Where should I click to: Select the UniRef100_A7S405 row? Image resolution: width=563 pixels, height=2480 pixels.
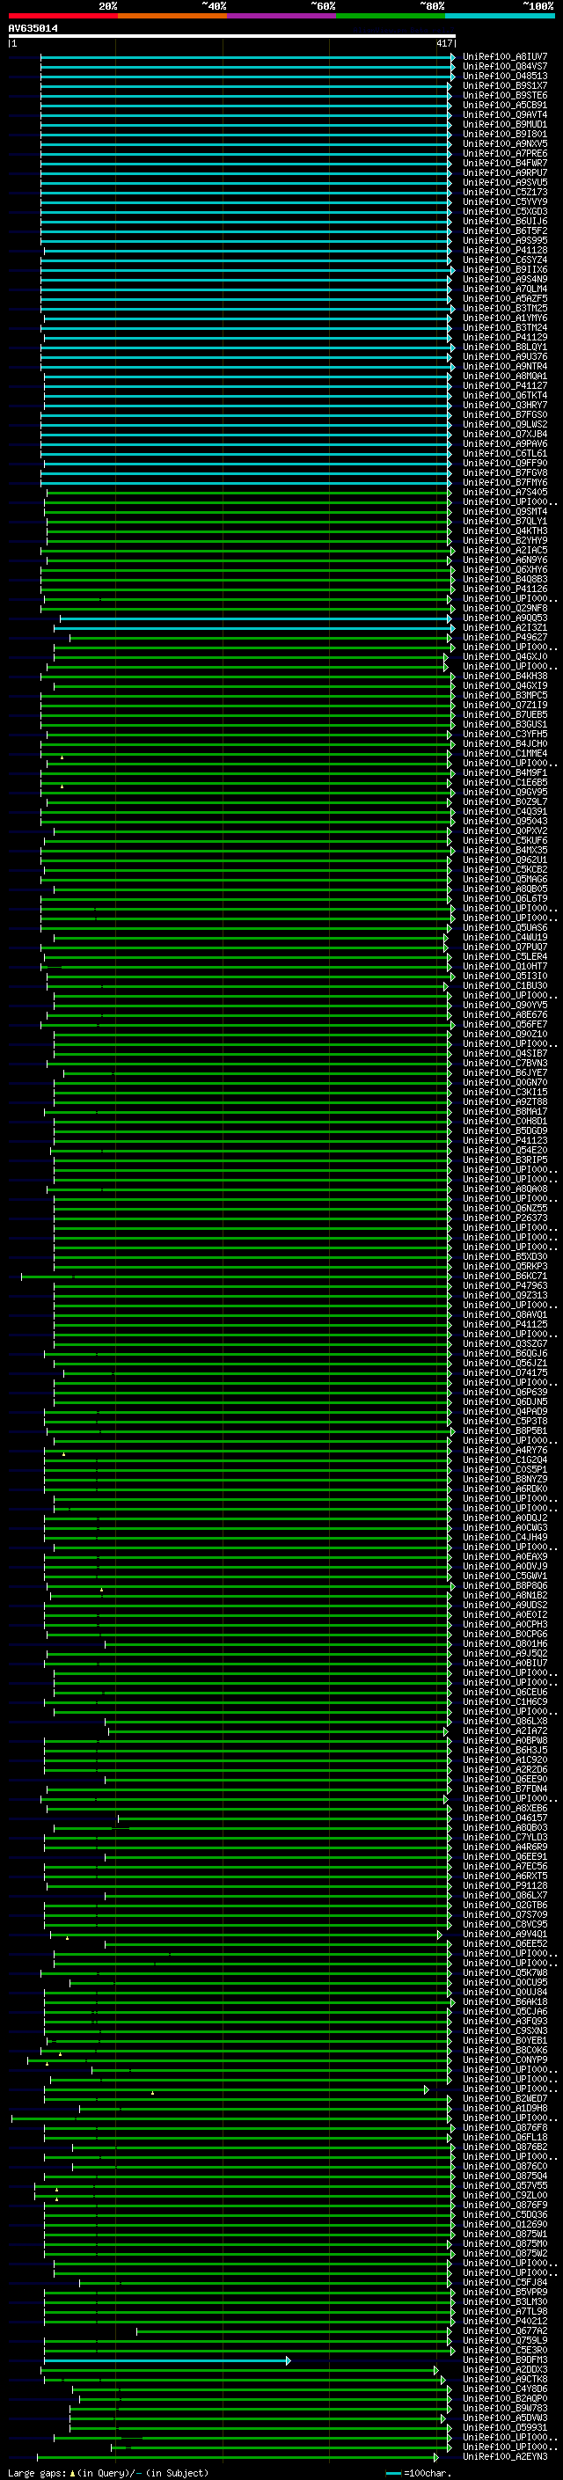coord(505,492)
